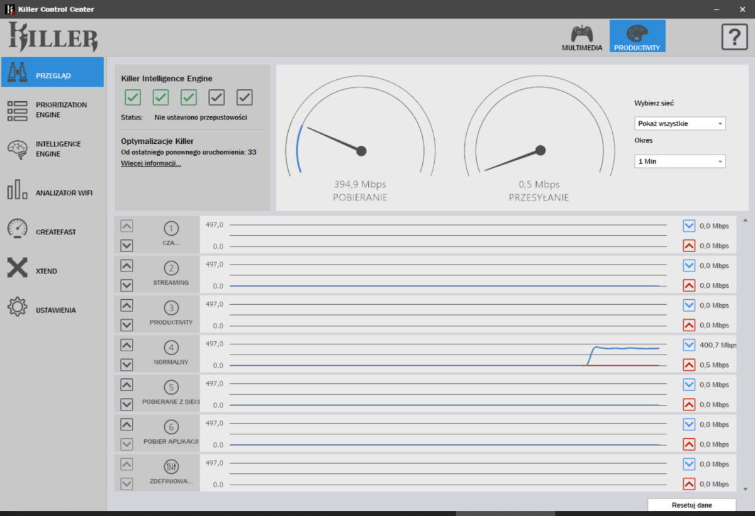Toggle third green Intelligence Engine checkbox
The height and width of the screenshot is (516, 755).
point(188,97)
